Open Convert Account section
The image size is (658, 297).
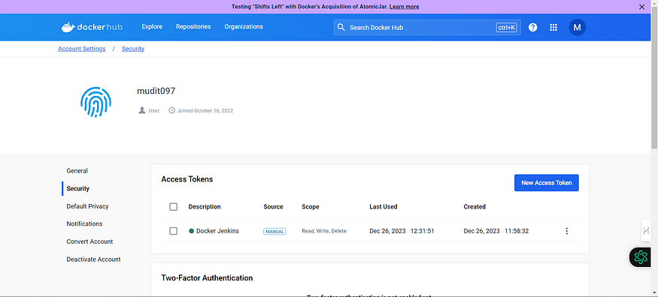pos(89,241)
